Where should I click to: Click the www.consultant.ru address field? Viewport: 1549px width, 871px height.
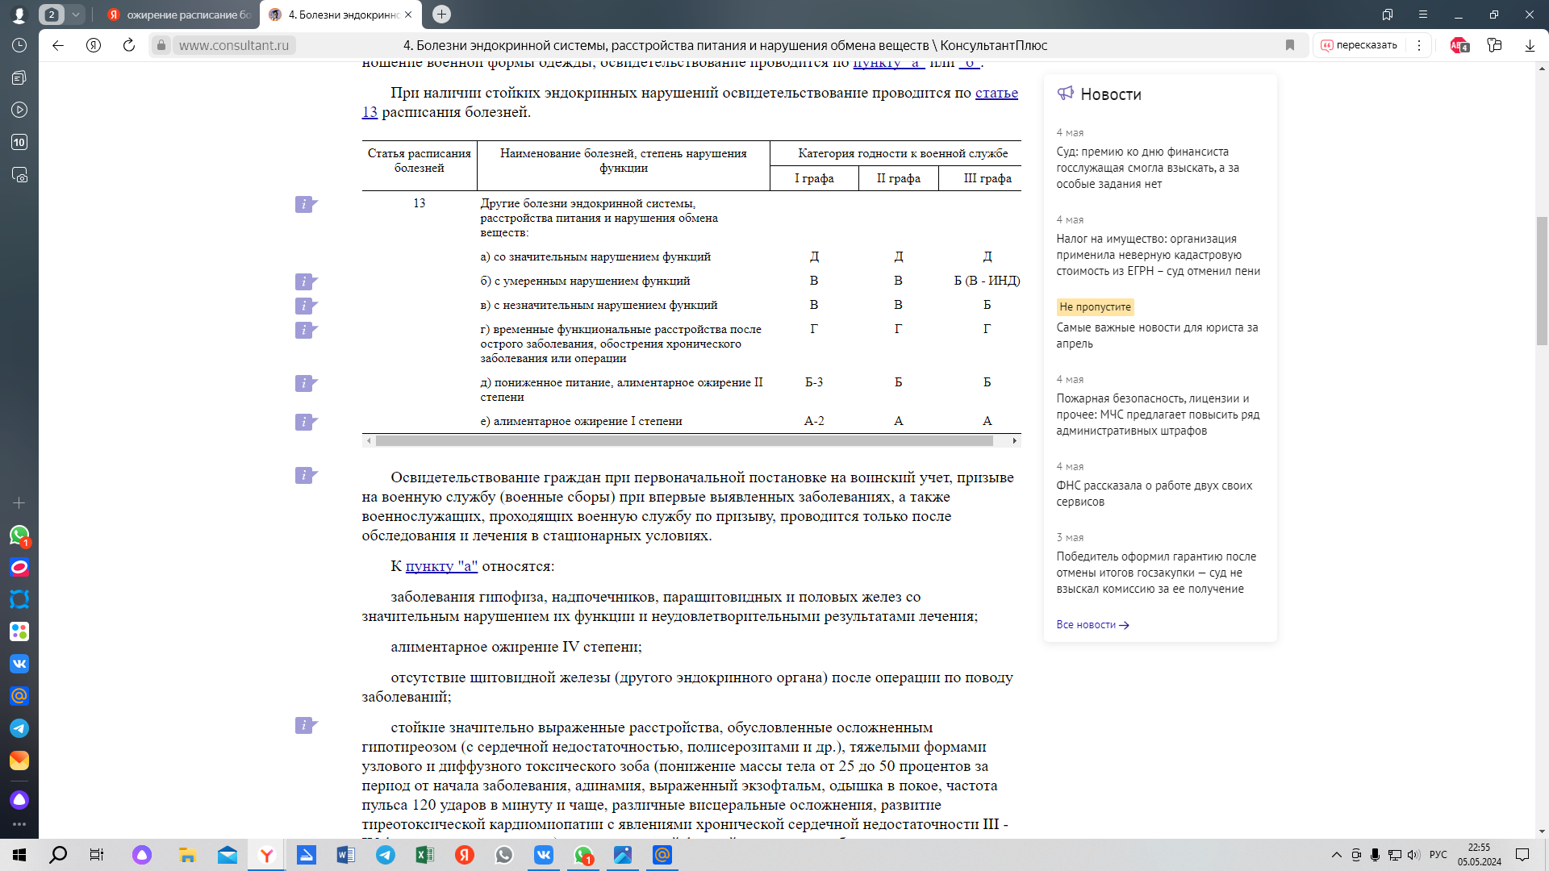(234, 45)
